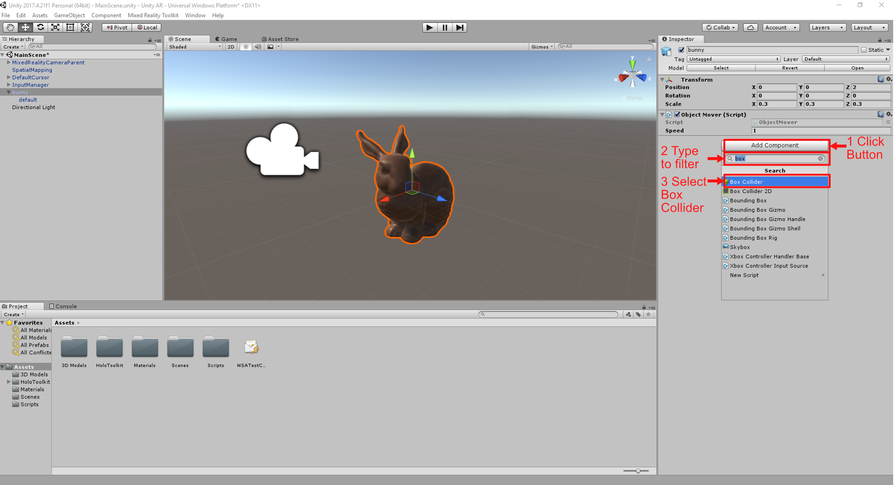Toggle the bunny active checkbox
Image resolution: width=895 pixels, height=485 pixels.
681,50
